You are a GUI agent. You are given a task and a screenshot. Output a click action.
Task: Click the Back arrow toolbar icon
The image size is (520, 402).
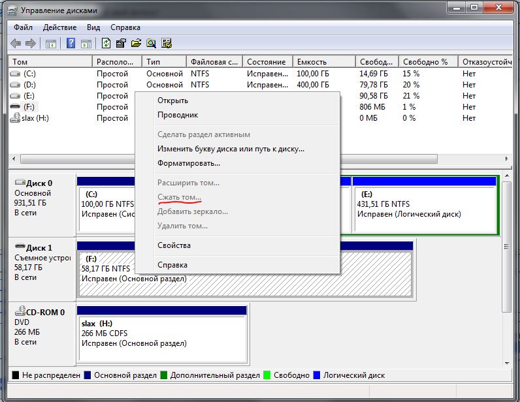(x=16, y=44)
